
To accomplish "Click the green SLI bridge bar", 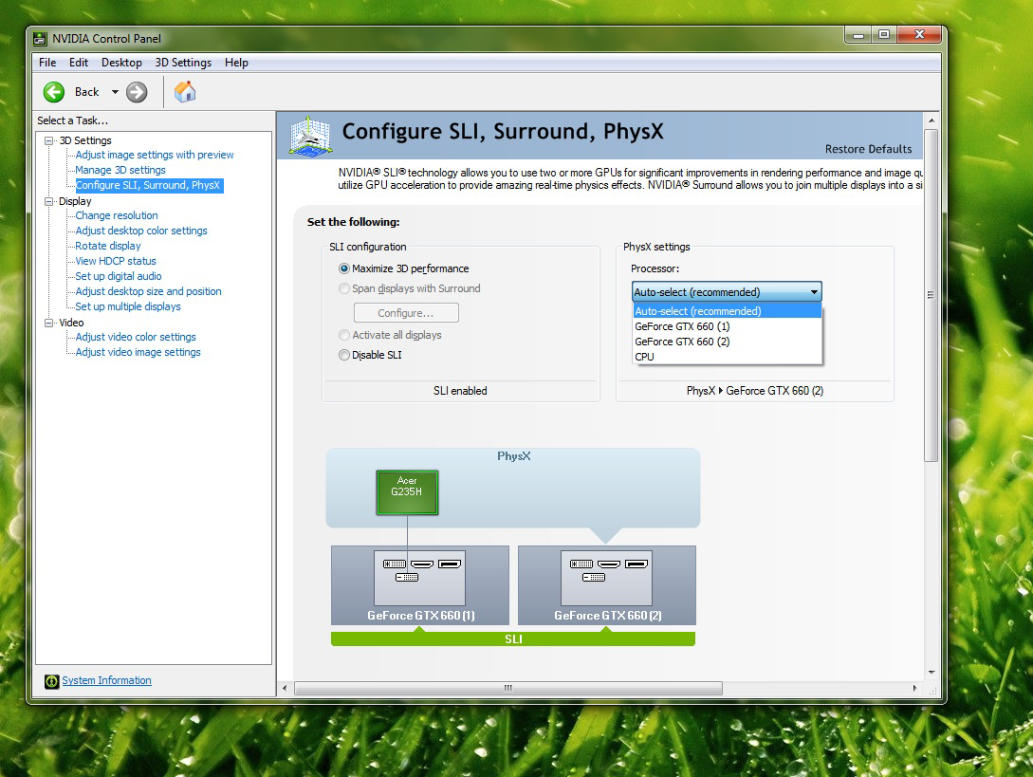I will pos(513,639).
